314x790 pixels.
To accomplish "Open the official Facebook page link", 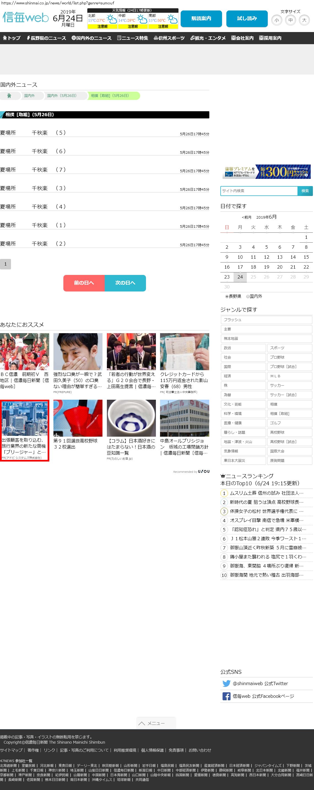I will pos(263,696).
